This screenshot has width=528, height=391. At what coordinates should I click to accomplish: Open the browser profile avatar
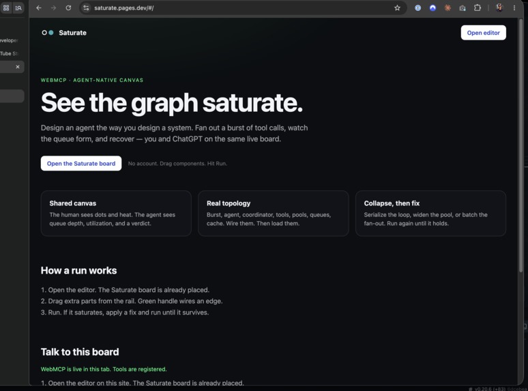499,8
